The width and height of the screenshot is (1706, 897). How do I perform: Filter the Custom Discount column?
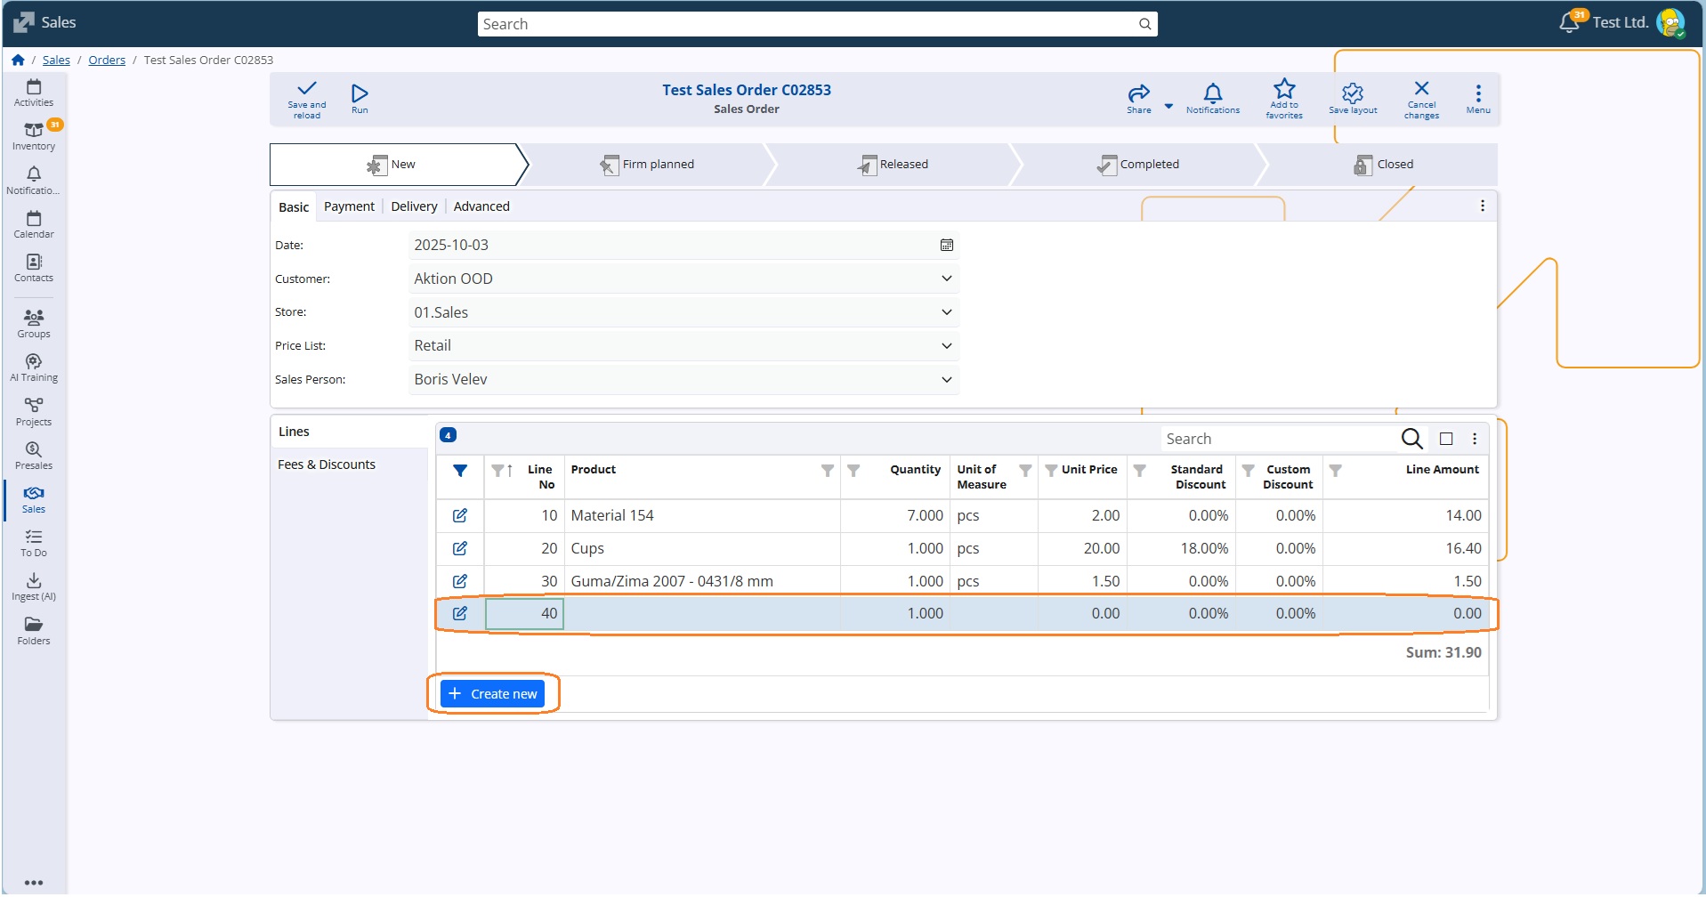[x=1249, y=470]
